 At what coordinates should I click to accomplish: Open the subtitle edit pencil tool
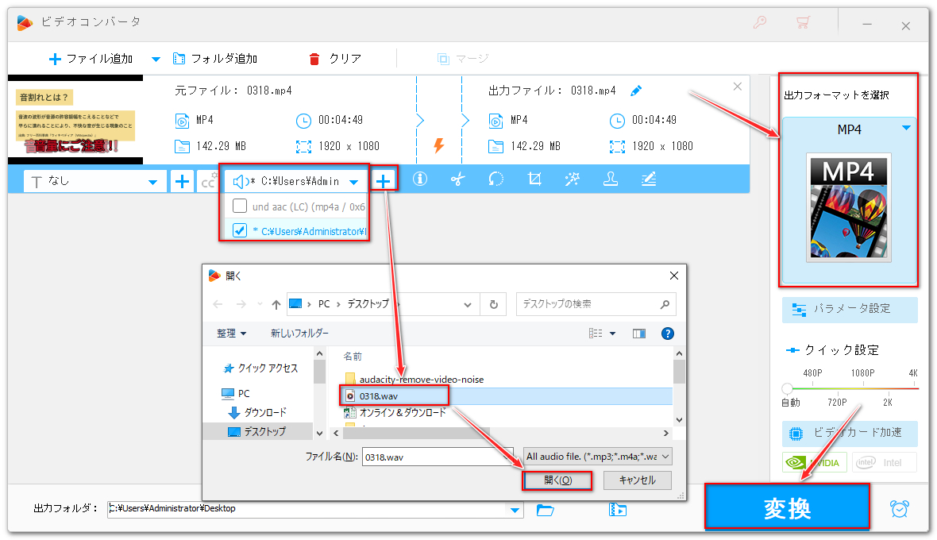pyautogui.click(x=649, y=179)
